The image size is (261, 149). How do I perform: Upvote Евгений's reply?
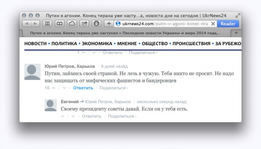click(62, 117)
